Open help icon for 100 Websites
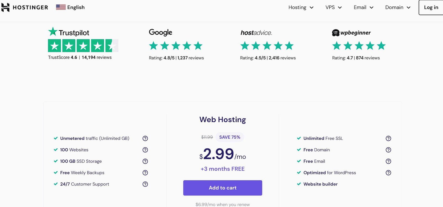The image size is (443, 207). point(145,150)
